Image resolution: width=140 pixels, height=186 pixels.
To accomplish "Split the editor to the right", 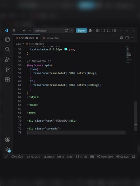I will 127,38.
